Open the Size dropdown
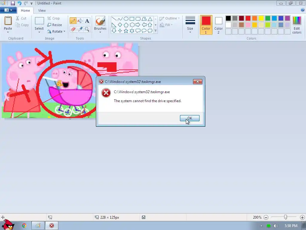The image size is (306, 230). (190, 25)
